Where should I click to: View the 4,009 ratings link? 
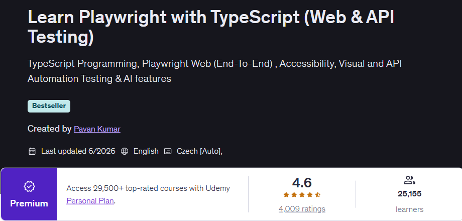[302, 209]
